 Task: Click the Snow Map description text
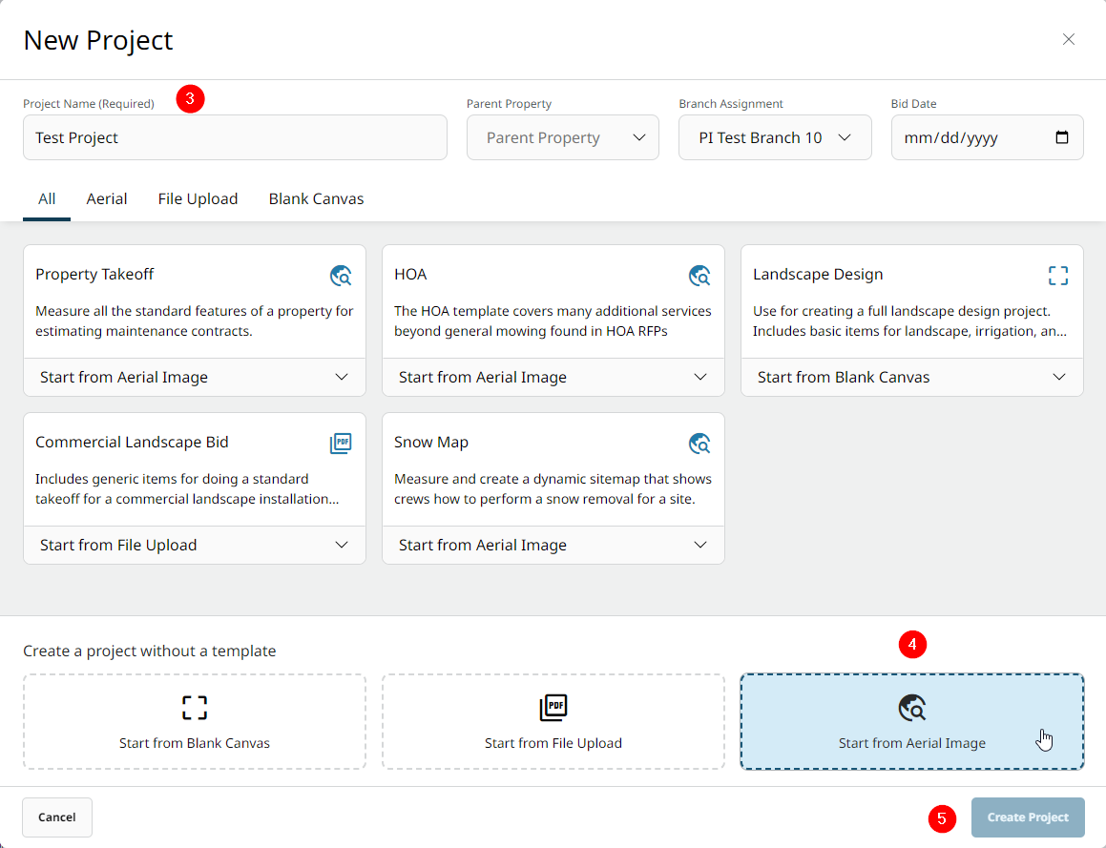553,488
